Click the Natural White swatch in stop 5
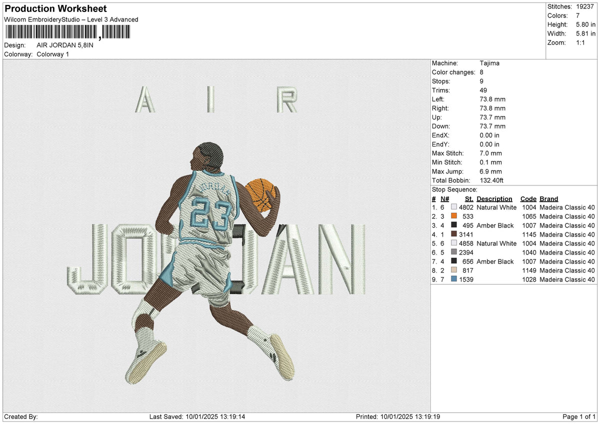This screenshot has height=424, width=600. click(454, 243)
